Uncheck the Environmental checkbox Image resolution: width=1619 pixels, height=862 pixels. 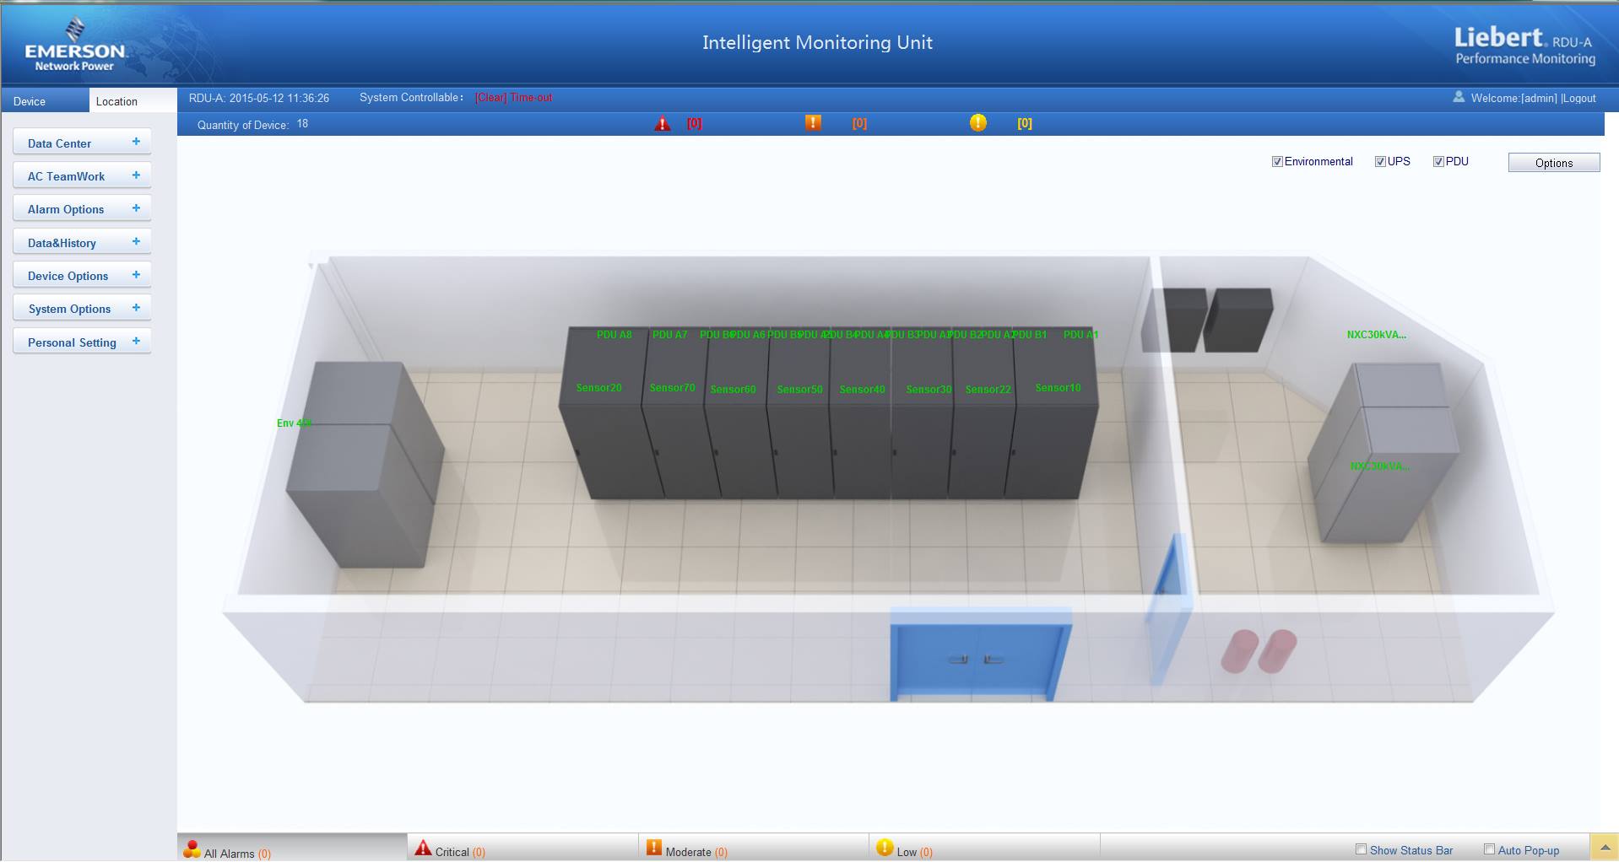click(x=1277, y=162)
